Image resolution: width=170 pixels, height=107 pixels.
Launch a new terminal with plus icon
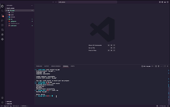point(152,66)
